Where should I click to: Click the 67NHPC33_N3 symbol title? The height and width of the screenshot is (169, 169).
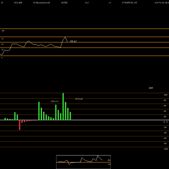pos(129,3)
